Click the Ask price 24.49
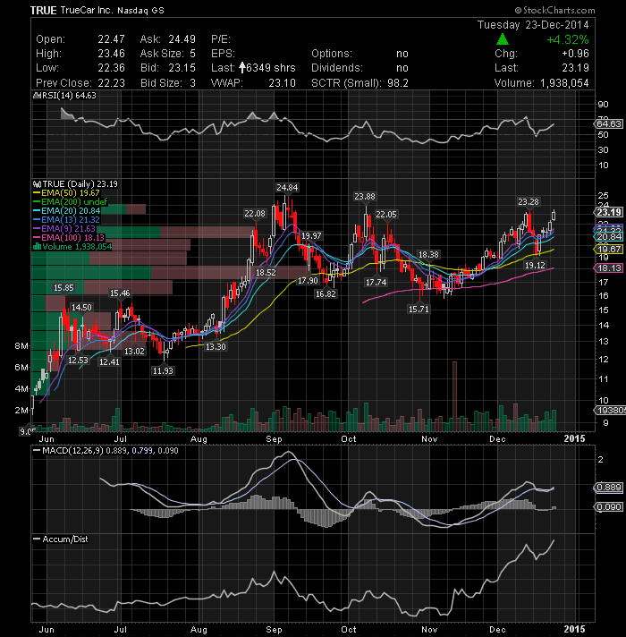 182,39
